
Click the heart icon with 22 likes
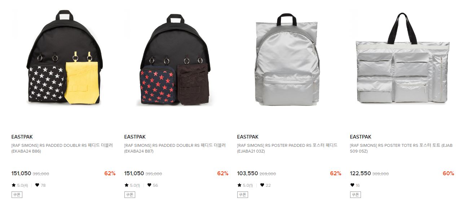pos(262,185)
